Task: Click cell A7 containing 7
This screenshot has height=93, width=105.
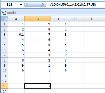Action: click(16, 55)
